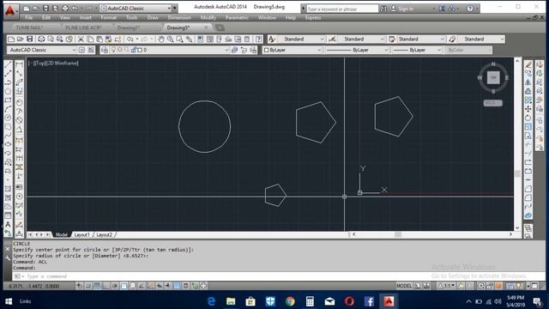
Task: Select the Spline draw tool
Action: coord(8,136)
